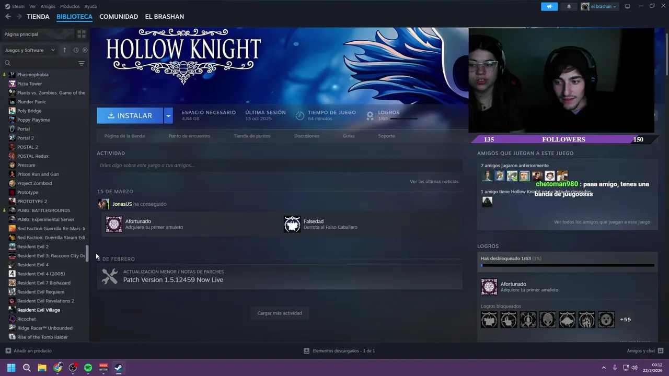Click the Afortunado achievement icon in activity

[113, 224]
